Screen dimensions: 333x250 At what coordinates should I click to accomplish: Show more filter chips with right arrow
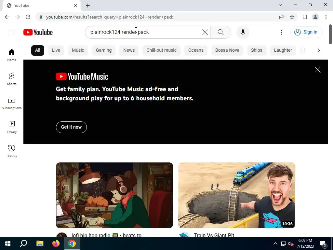[319, 50]
